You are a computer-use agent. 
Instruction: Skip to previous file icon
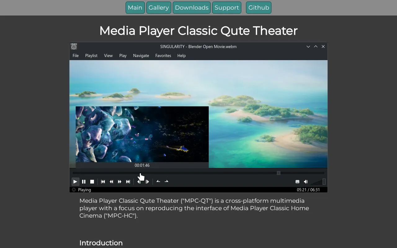[x=103, y=182]
